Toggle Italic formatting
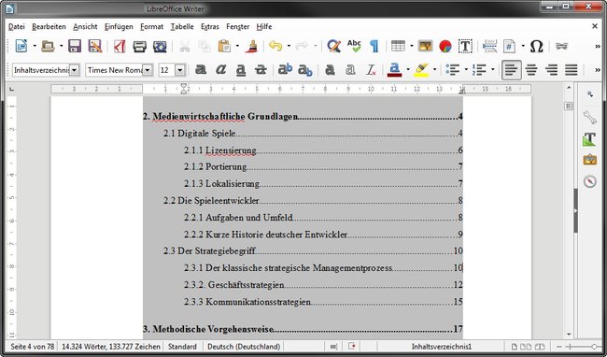This screenshot has height=357, width=607. 220,70
